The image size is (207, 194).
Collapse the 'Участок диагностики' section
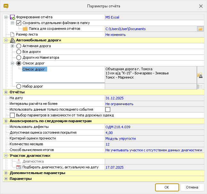coord(6,156)
